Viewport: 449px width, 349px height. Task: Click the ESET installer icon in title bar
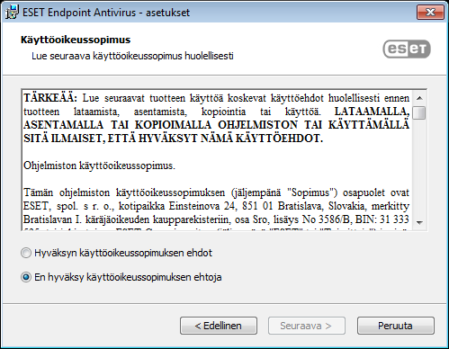tap(12, 13)
